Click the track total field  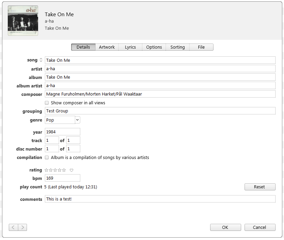(73, 140)
